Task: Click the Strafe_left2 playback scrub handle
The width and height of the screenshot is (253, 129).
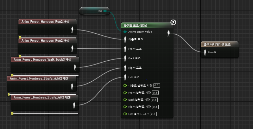Action: tap(12, 114)
